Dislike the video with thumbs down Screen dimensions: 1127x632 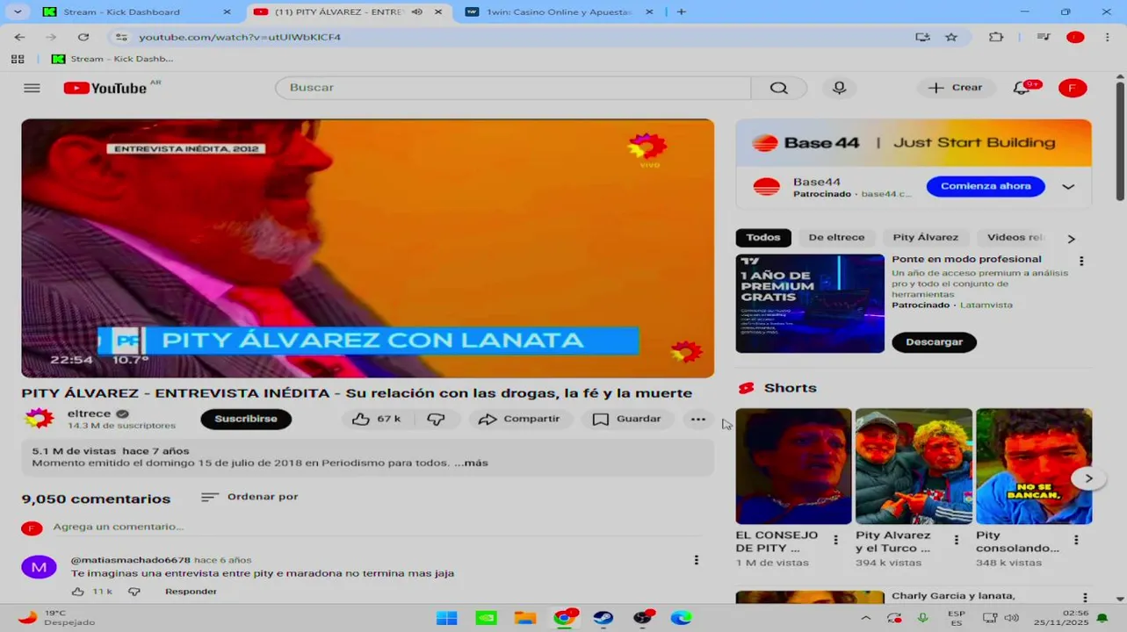(x=436, y=420)
